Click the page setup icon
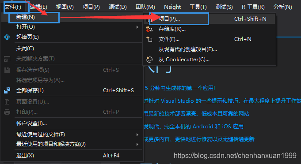The image size is (301, 164). 7,102
